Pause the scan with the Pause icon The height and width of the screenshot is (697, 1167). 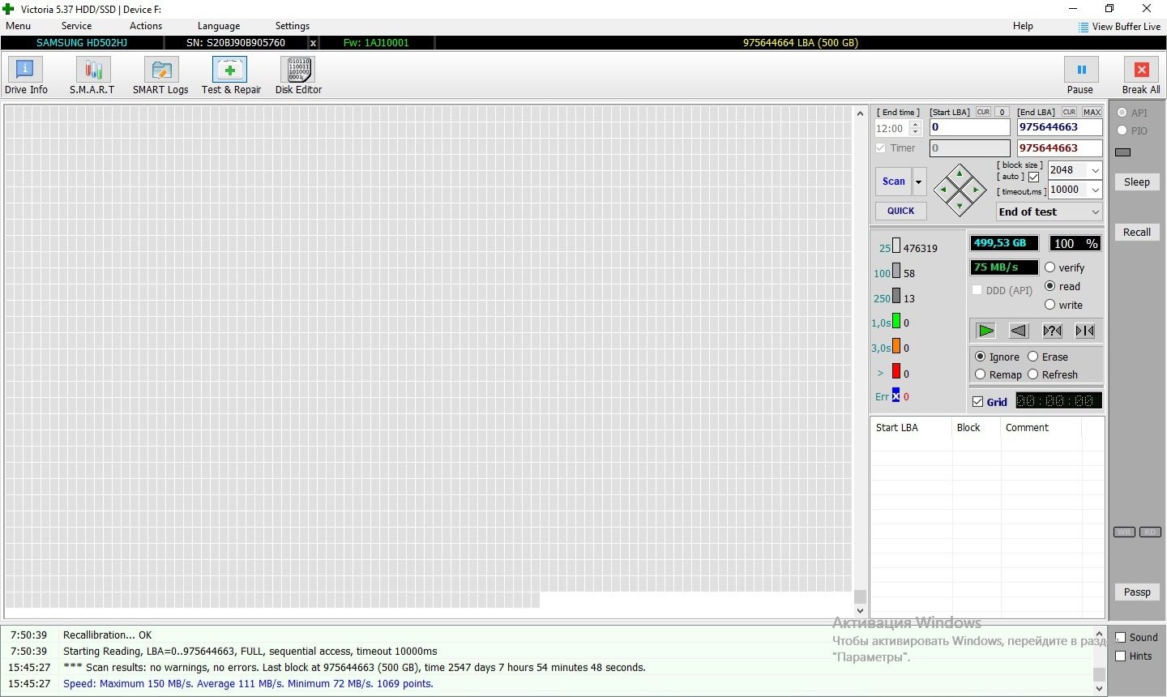pyautogui.click(x=1080, y=71)
